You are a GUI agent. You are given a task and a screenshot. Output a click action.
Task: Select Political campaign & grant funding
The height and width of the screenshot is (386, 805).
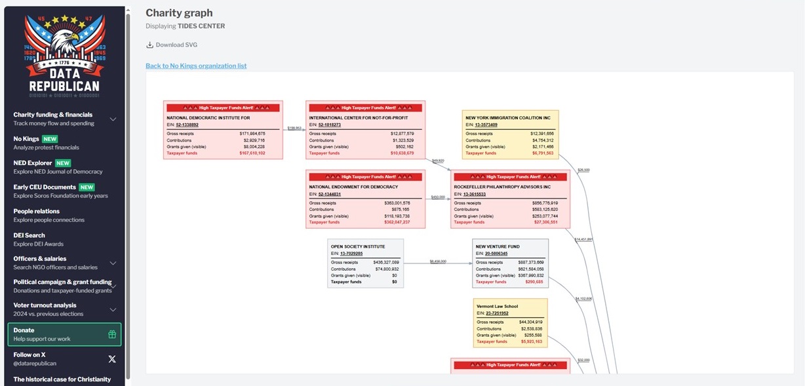coord(64,286)
